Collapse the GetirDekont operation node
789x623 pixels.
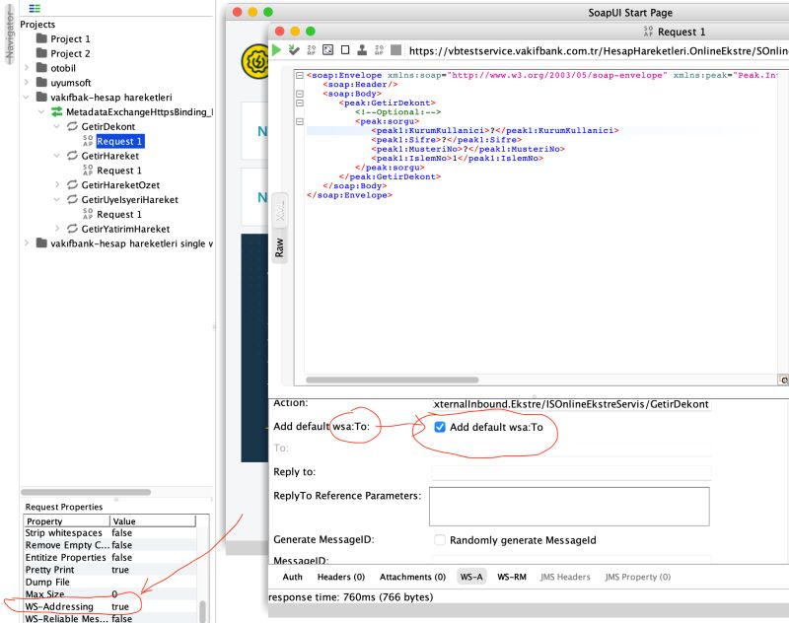pos(57,126)
